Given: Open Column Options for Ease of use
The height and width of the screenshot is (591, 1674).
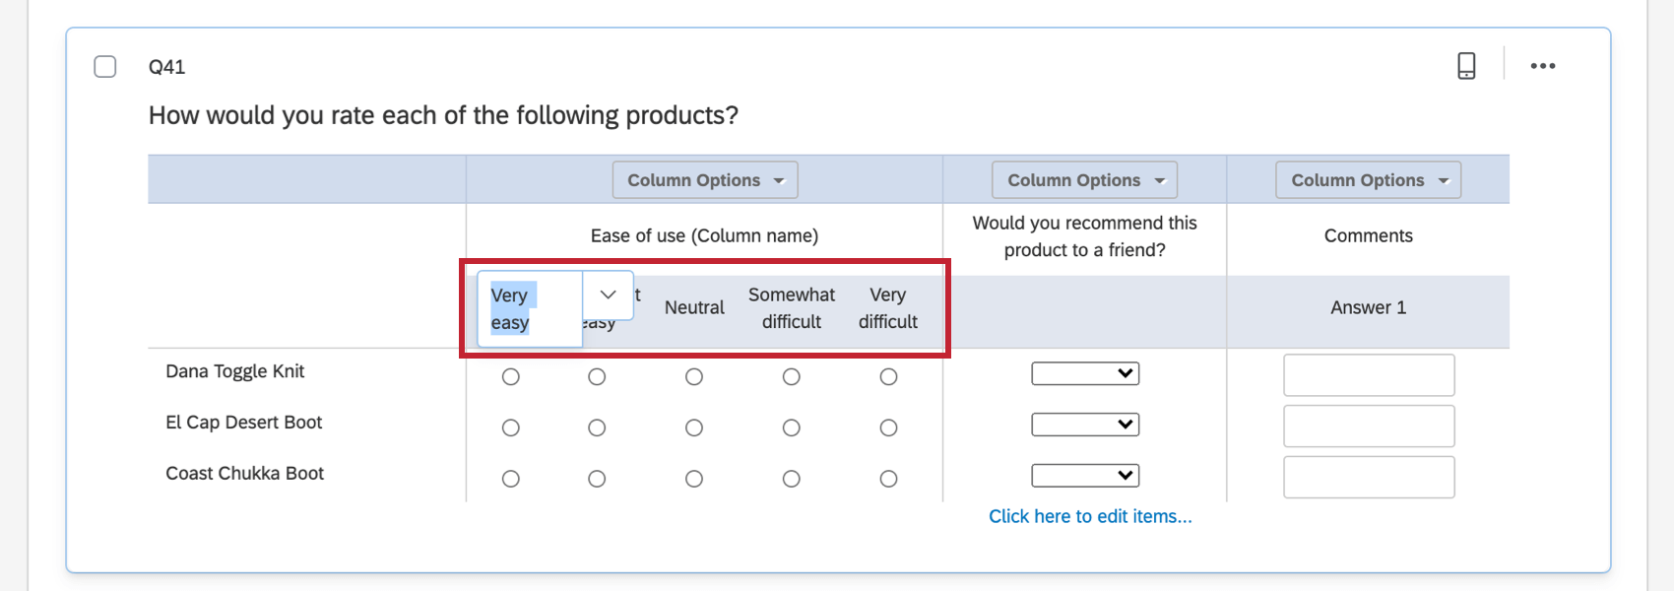Looking at the screenshot, I should pyautogui.click(x=705, y=180).
